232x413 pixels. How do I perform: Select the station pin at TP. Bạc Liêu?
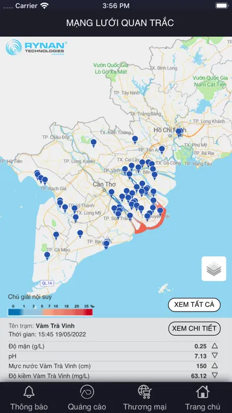point(107,244)
